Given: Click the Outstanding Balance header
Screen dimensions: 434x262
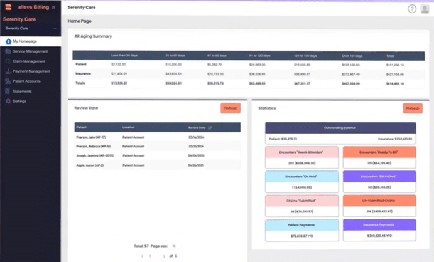Looking at the screenshot, I should 340,128.
